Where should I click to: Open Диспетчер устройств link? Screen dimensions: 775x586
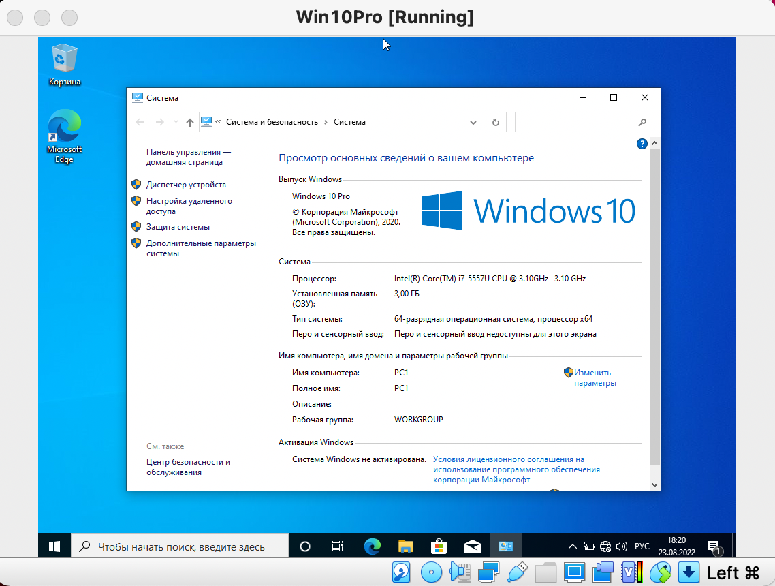[186, 185]
